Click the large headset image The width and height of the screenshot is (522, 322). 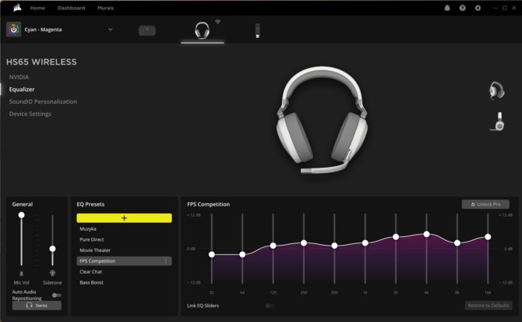[322, 120]
